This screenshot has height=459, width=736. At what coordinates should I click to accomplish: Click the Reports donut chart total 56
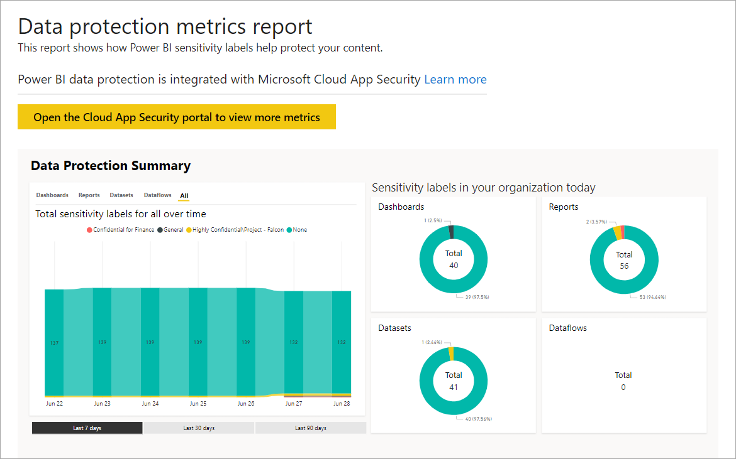[624, 260]
